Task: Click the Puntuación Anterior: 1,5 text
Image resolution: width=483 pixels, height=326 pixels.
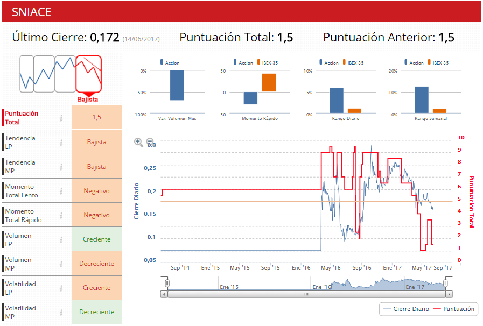Action: pos(389,38)
